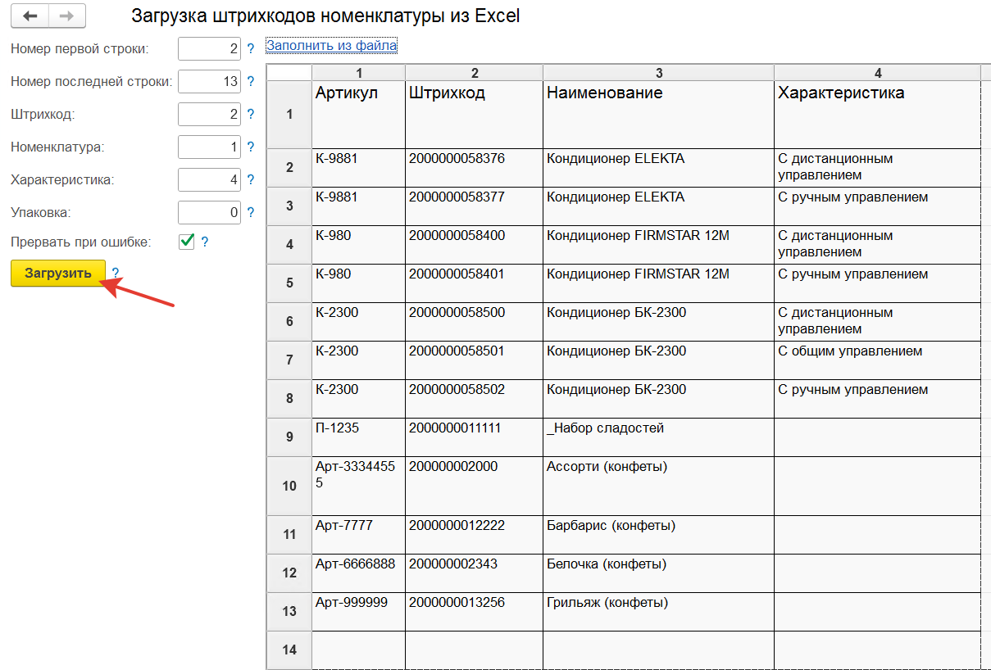991x670 pixels.
Task: Open help next to Штрихкод field
Action: click(x=251, y=115)
